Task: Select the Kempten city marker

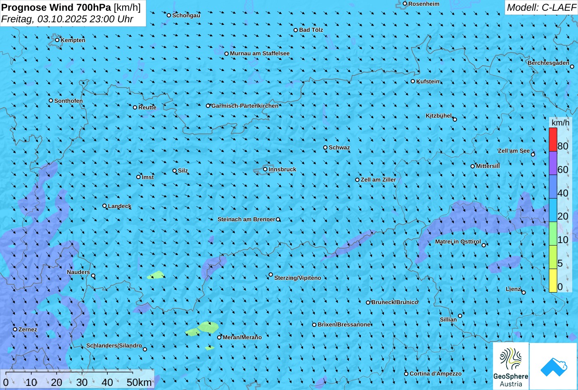Action: coord(57,40)
